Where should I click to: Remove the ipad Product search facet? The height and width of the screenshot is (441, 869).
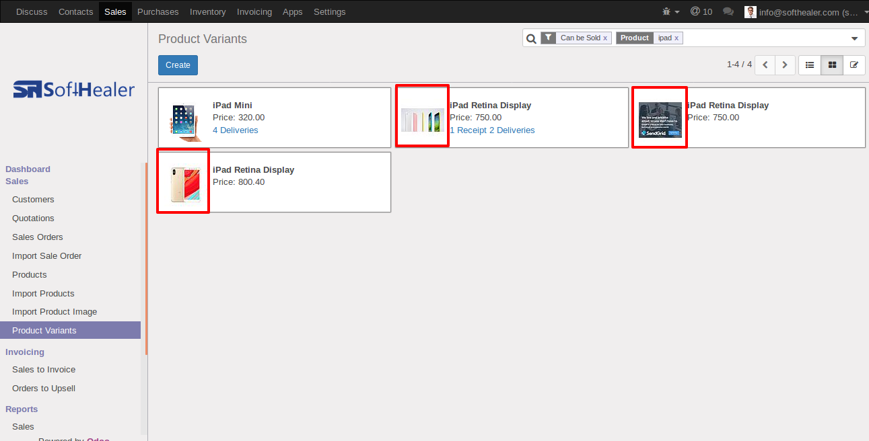pyautogui.click(x=676, y=38)
